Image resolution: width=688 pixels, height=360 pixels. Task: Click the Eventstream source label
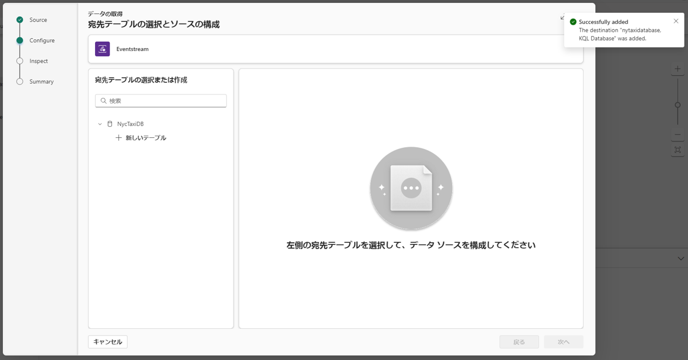(133, 49)
